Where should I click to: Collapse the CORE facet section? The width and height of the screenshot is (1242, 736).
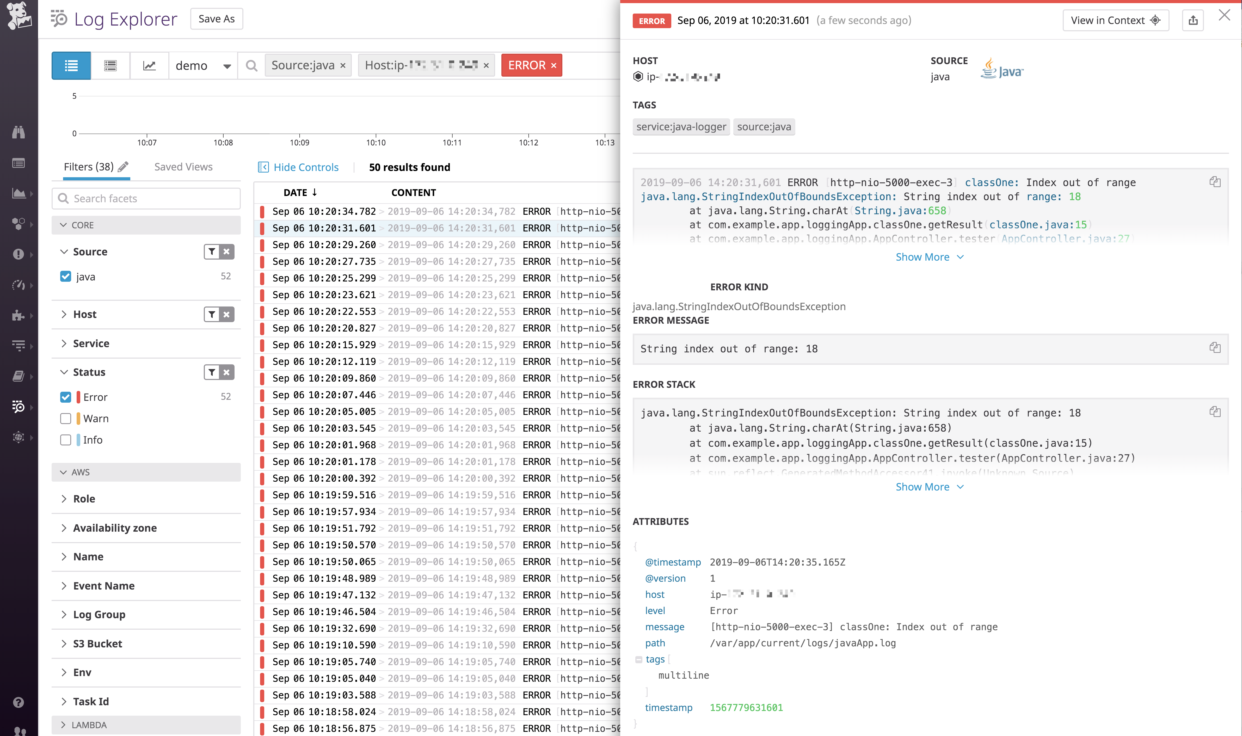tap(64, 225)
